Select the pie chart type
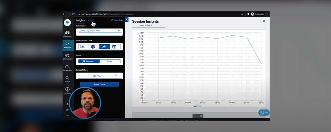Screen dimensions: 331x132 (94, 47)
